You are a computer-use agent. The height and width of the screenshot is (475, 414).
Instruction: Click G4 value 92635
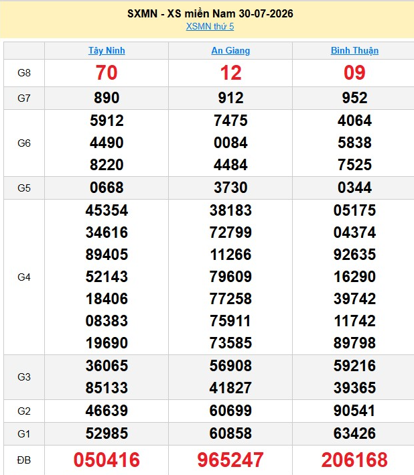click(354, 255)
